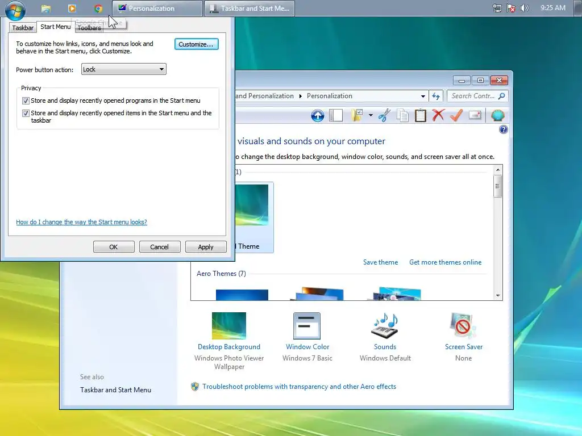This screenshot has height=436, width=582.
Task: Click the red X Delete icon
Action: point(438,115)
